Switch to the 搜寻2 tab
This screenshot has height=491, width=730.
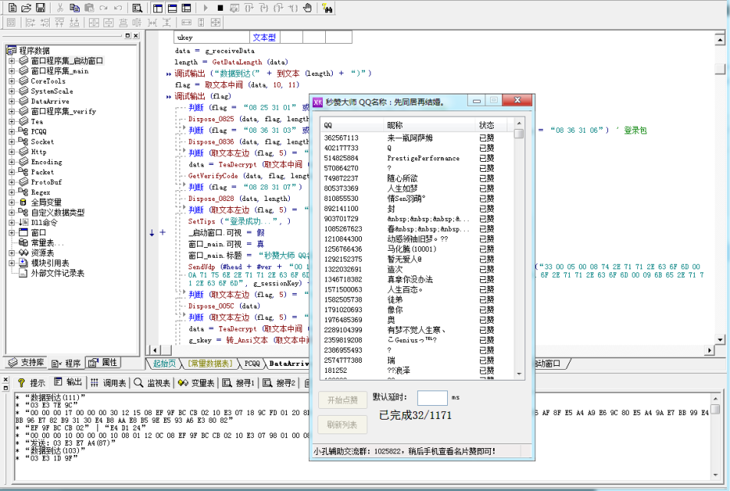pyautogui.click(x=279, y=383)
